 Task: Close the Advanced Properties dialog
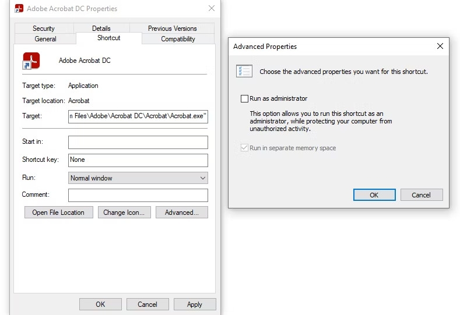click(440, 46)
